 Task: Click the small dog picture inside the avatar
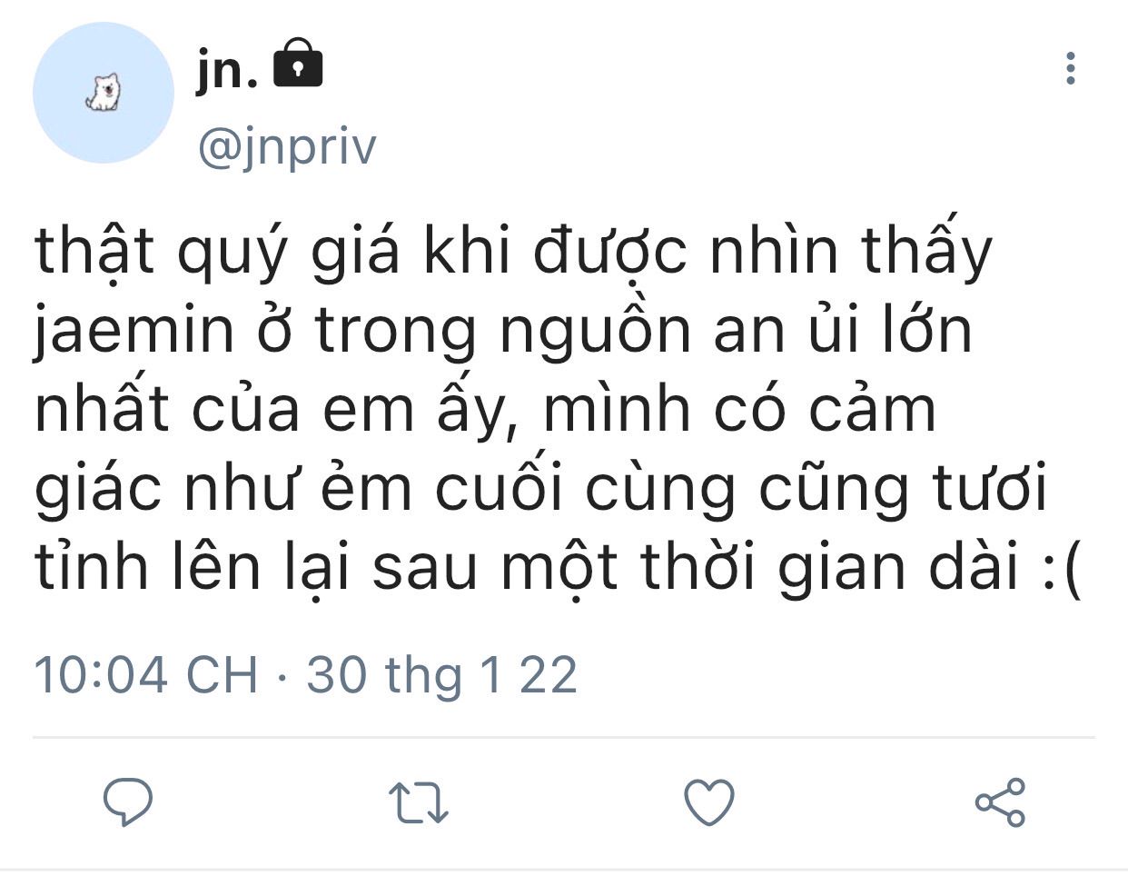point(103,93)
